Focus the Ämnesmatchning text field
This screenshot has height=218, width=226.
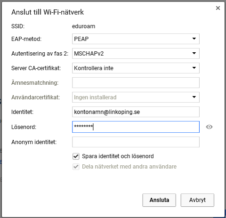(136, 82)
